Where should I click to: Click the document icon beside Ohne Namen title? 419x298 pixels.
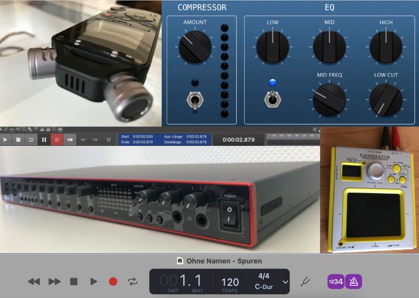[x=180, y=261]
